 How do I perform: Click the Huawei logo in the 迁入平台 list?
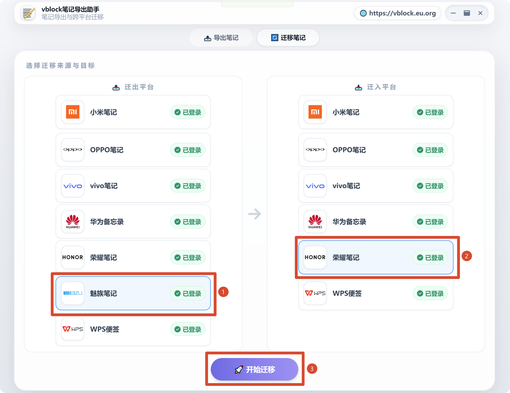[315, 222]
